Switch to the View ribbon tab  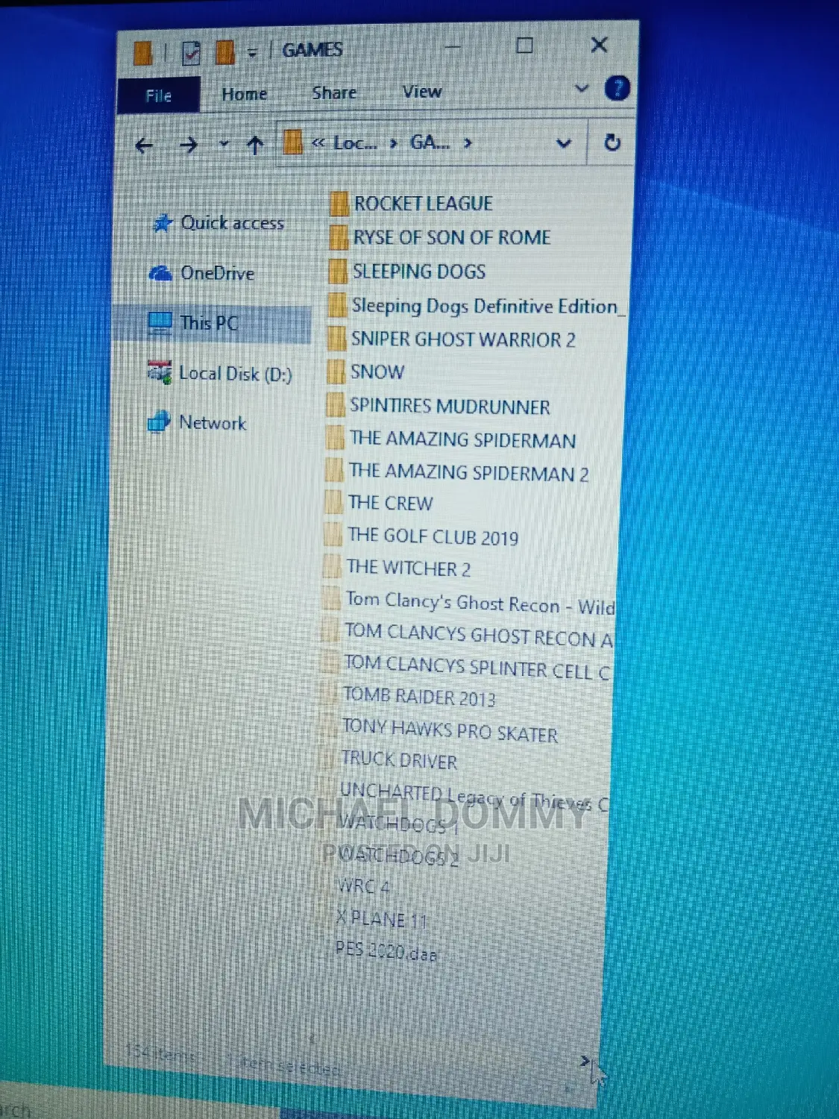pos(422,92)
